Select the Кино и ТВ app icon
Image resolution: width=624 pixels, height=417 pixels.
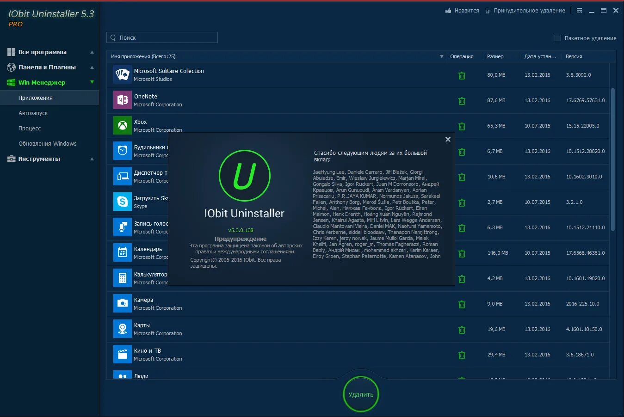click(x=123, y=354)
